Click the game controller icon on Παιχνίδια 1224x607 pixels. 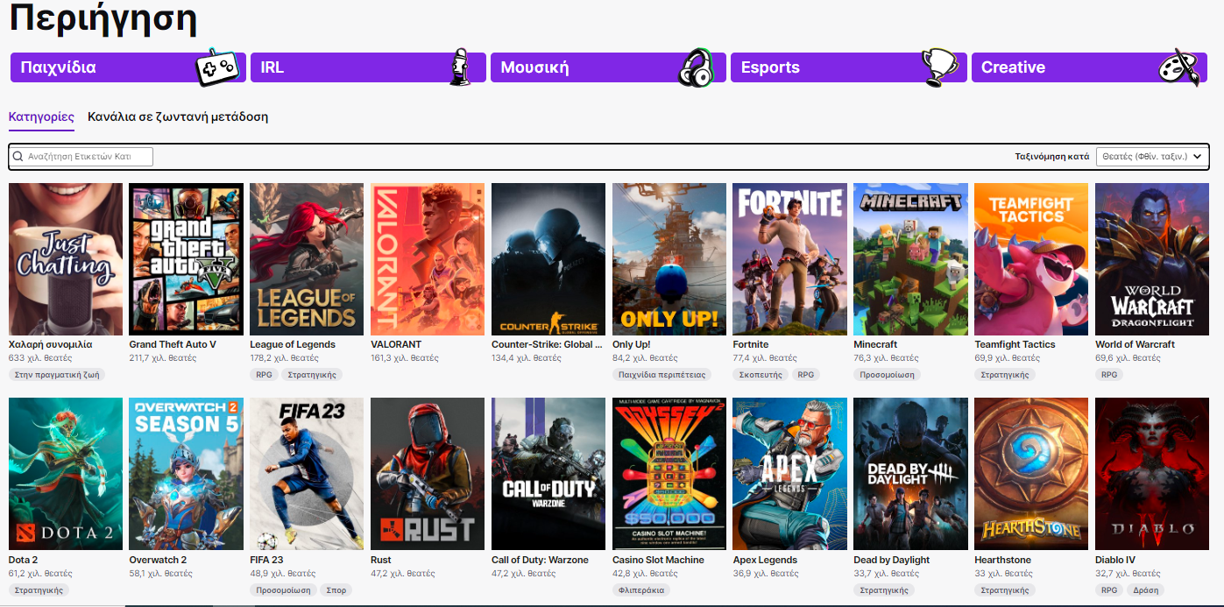pos(216,67)
